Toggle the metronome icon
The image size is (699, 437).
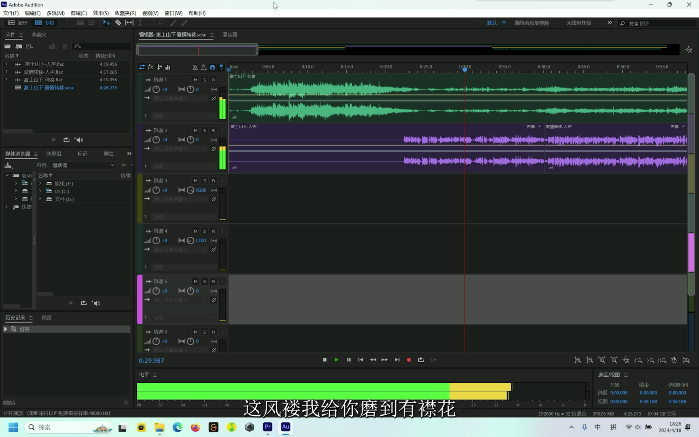[x=195, y=67]
